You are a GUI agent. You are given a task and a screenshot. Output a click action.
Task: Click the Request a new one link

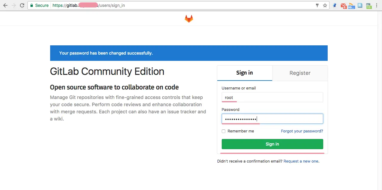301,161
